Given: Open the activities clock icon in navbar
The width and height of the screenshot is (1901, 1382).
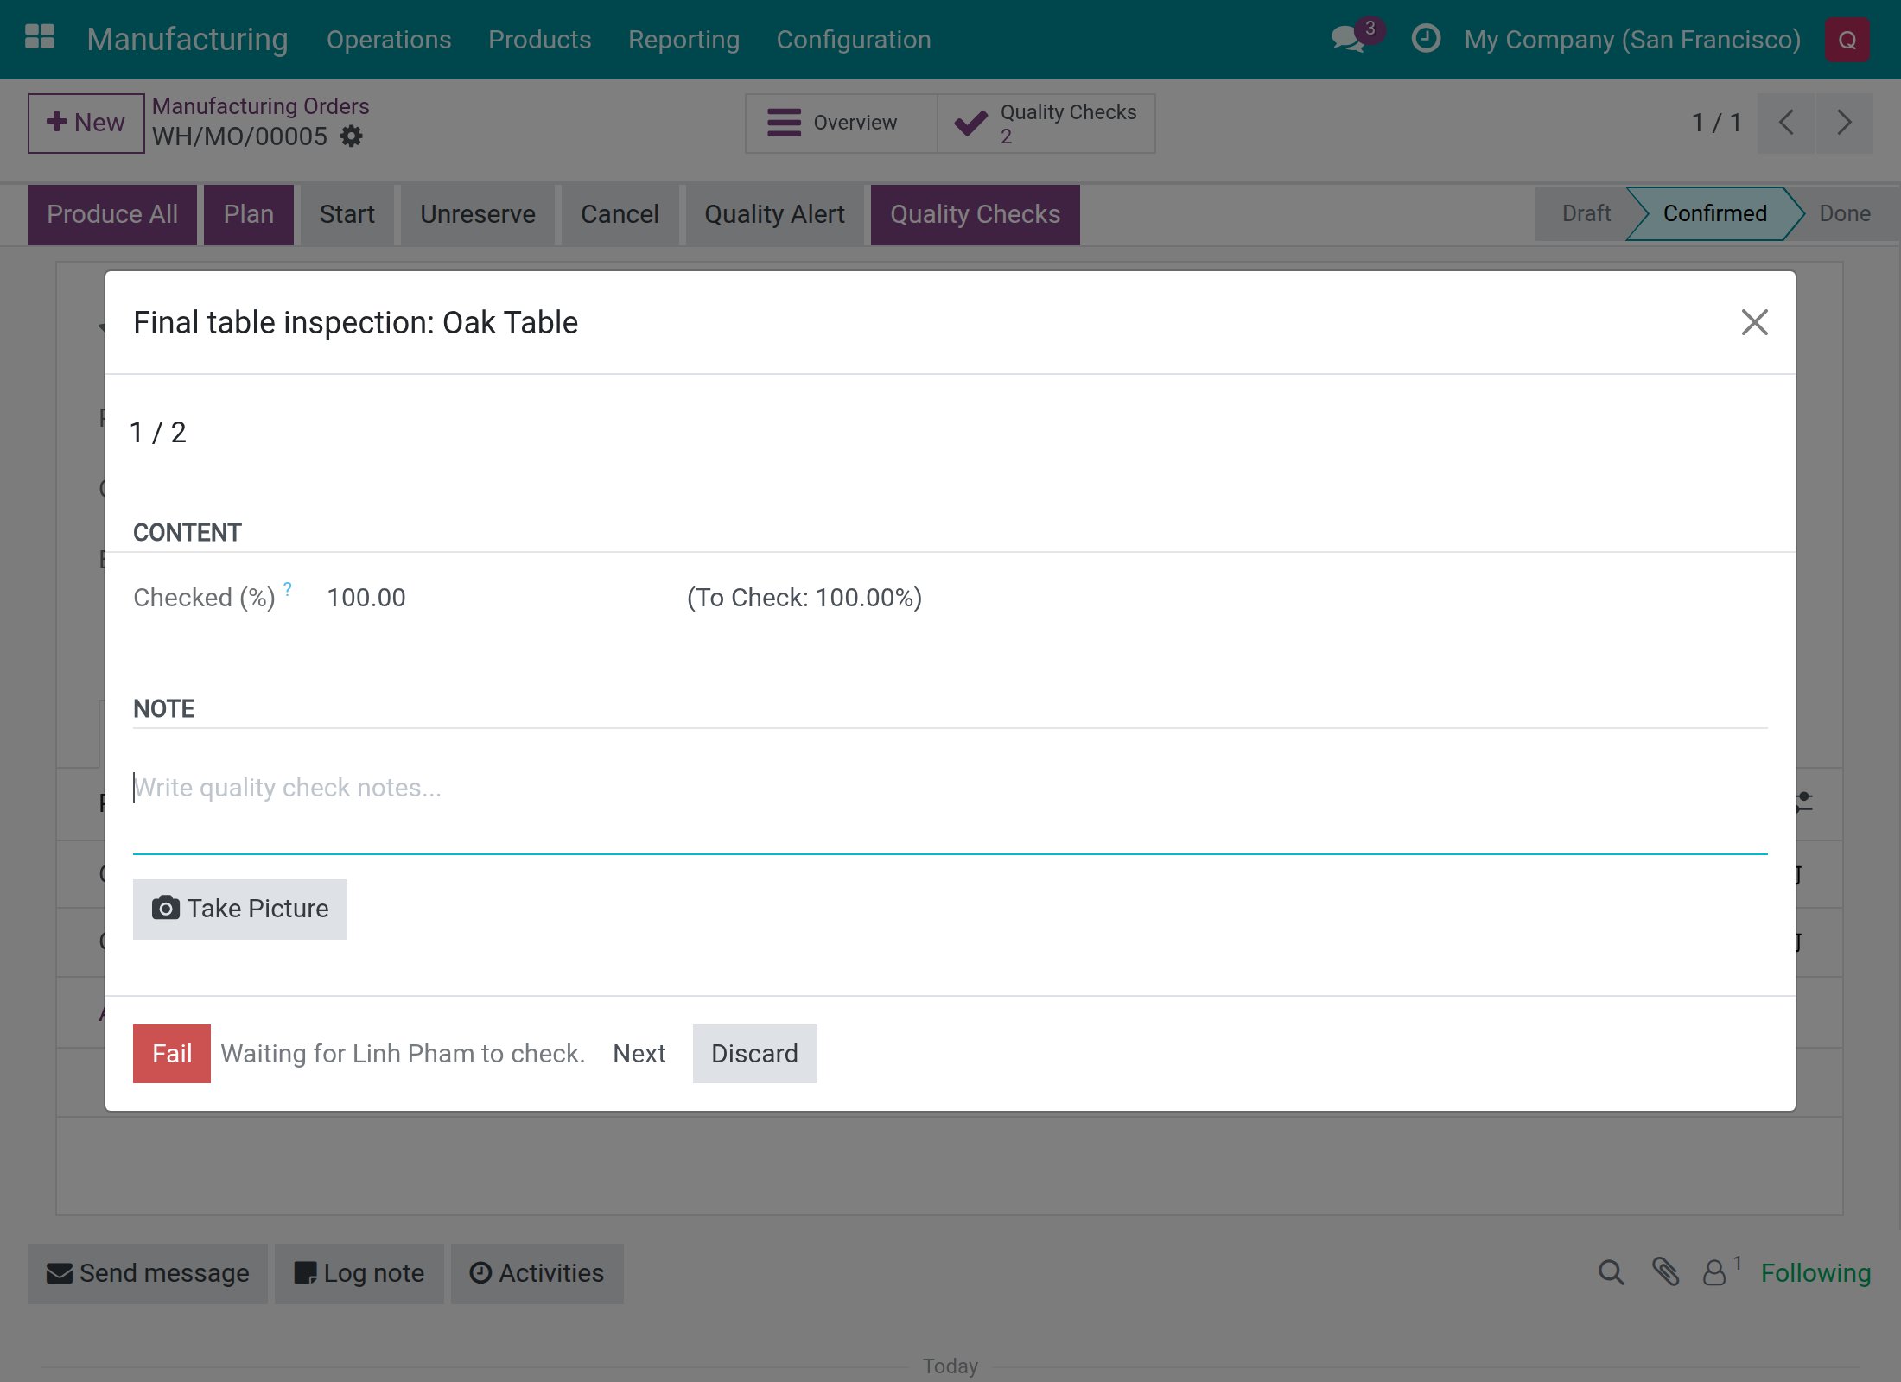Looking at the screenshot, I should click(1426, 39).
